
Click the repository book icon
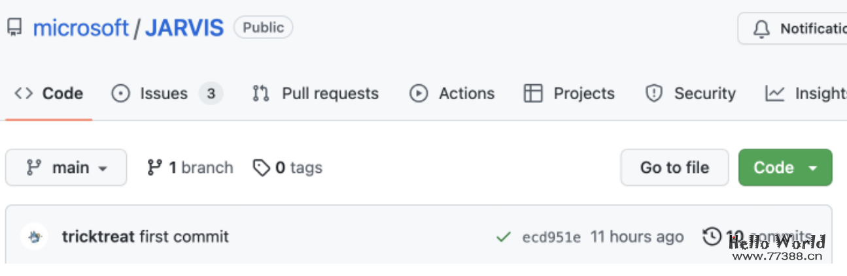14,27
